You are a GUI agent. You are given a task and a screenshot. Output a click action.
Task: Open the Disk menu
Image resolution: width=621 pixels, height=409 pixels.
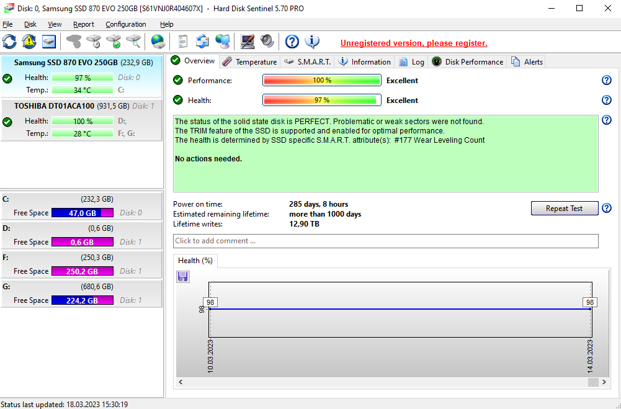[30, 24]
